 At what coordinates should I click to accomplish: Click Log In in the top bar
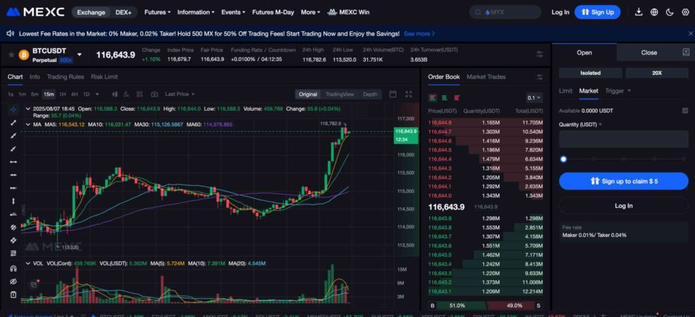click(560, 12)
